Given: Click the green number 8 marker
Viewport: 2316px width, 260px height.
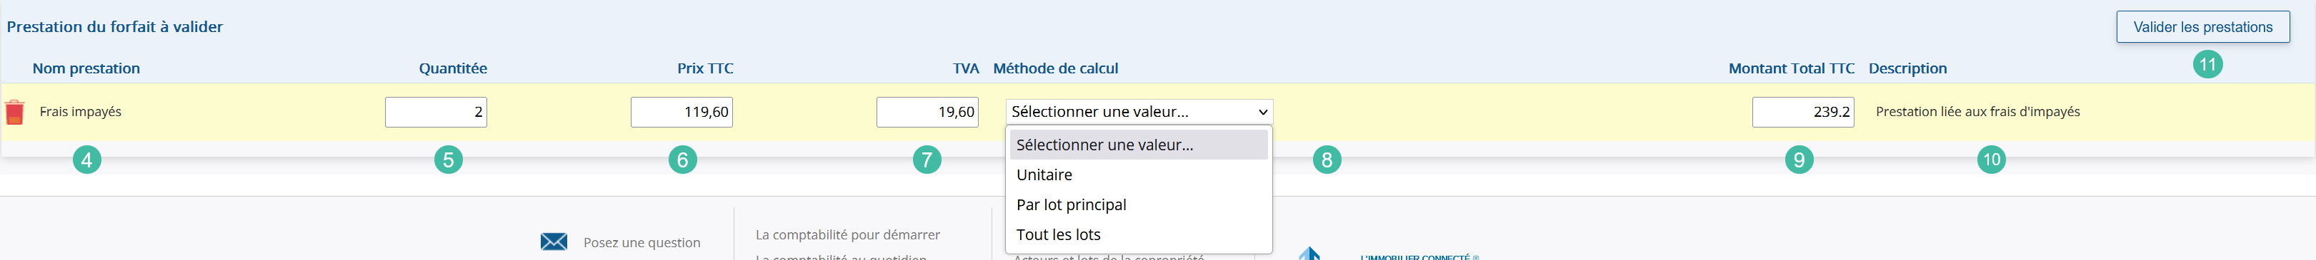Looking at the screenshot, I should click(1326, 160).
